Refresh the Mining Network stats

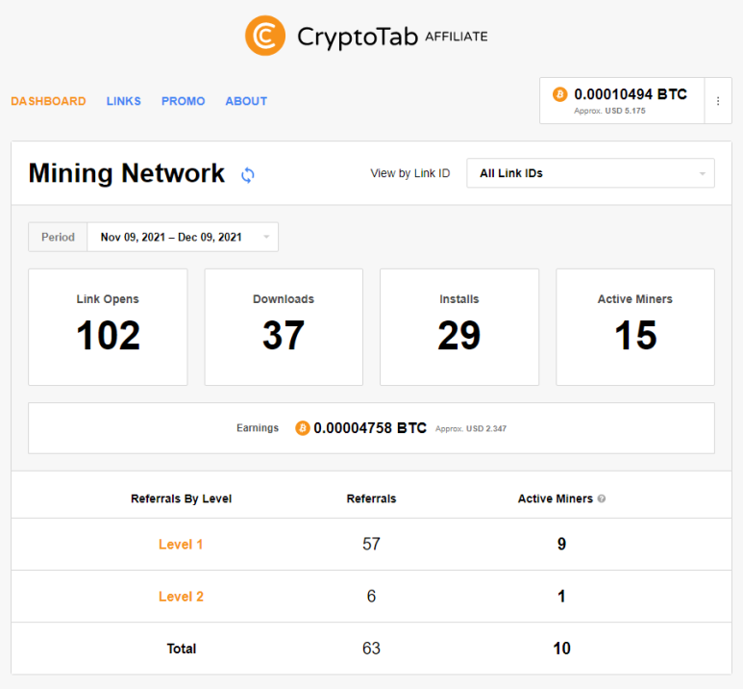(x=247, y=175)
